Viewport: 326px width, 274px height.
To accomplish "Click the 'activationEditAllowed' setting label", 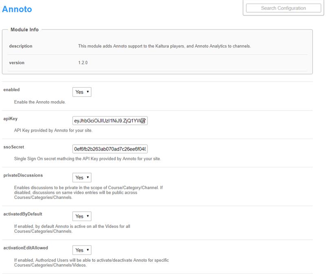I will (26, 248).
